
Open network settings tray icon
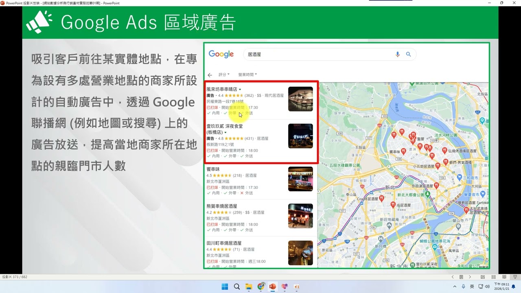point(481,286)
